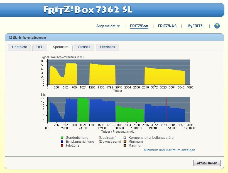Image resolution: width=228 pixels, height=173 pixels.
Task: Click the Bits chart label
Action: [x=43, y=95]
